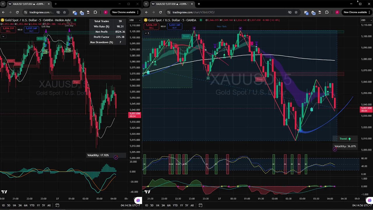
Task: Expand the collapsed indicator legend showing 3
Action: point(147,33)
